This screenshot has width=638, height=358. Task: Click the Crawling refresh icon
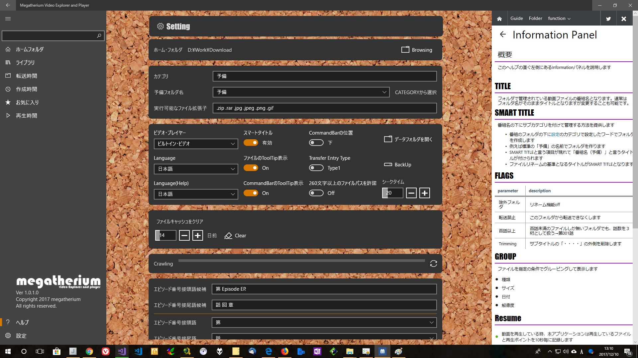(433, 264)
